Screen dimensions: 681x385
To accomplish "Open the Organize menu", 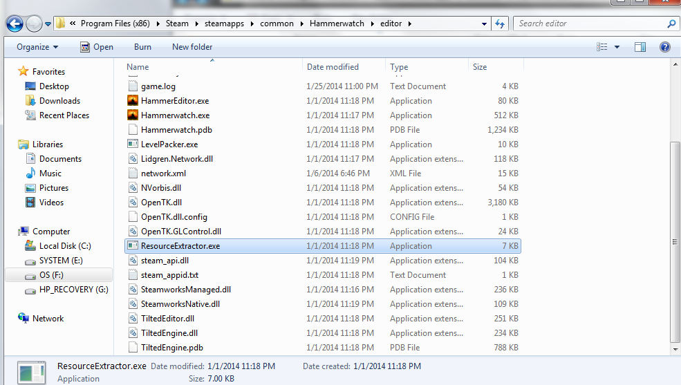I will (37, 47).
